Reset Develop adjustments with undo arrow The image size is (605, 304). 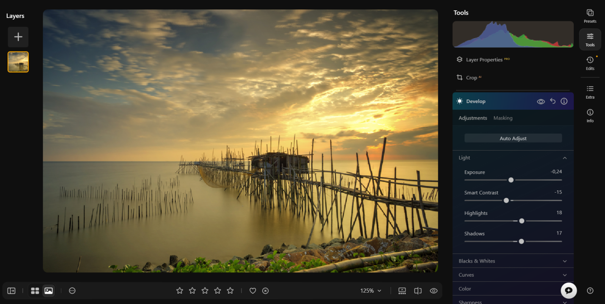coord(553,101)
